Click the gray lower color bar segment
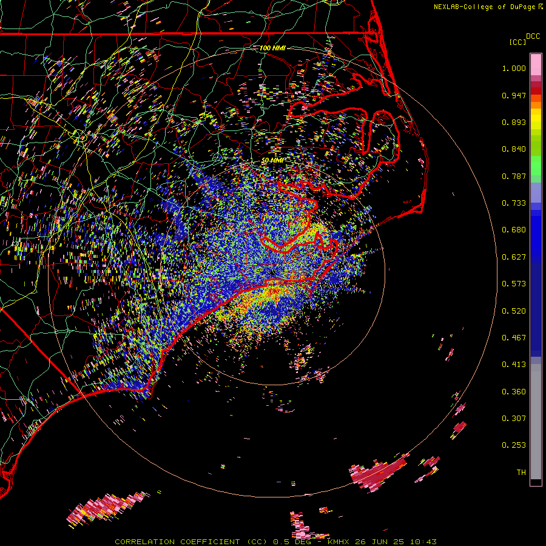 [x=536, y=422]
